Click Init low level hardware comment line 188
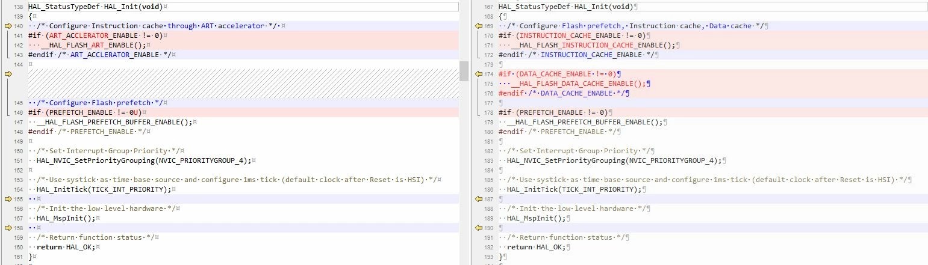This screenshot has height=265, width=928. pyautogui.click(x=576, y=209)
